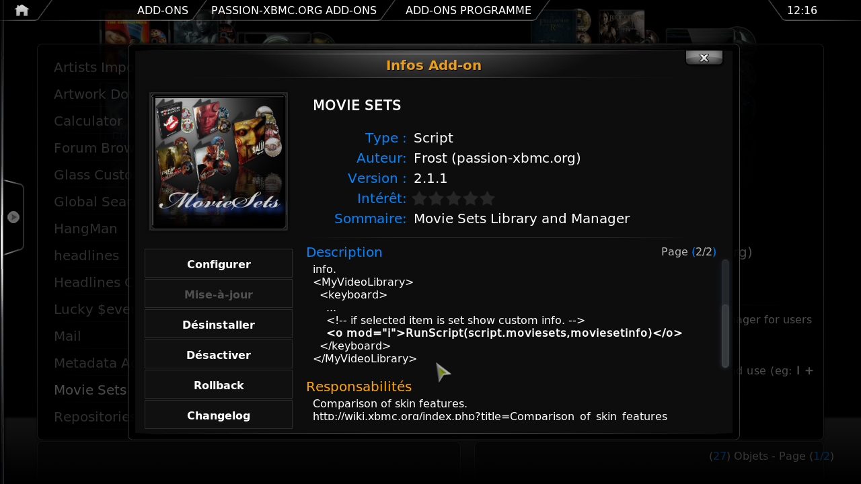
Task: Click version value 2.1.1
Action: point(430,178)
